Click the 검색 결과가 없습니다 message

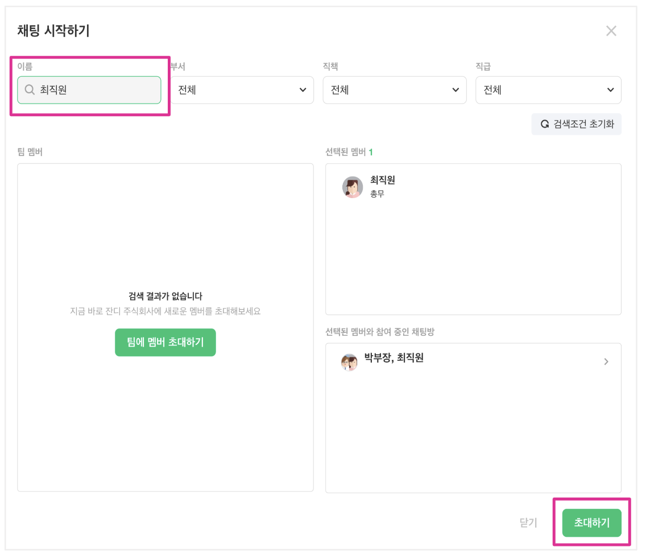pos(165,296)
